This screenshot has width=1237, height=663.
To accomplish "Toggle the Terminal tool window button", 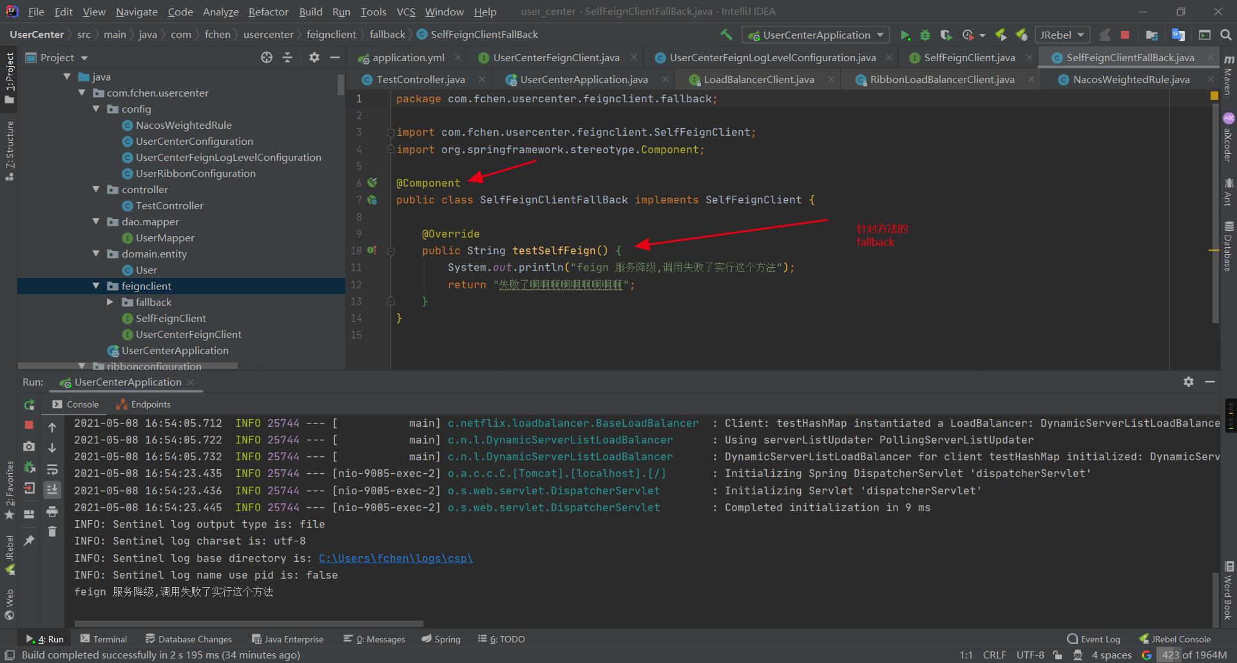I will coord(104,639).
